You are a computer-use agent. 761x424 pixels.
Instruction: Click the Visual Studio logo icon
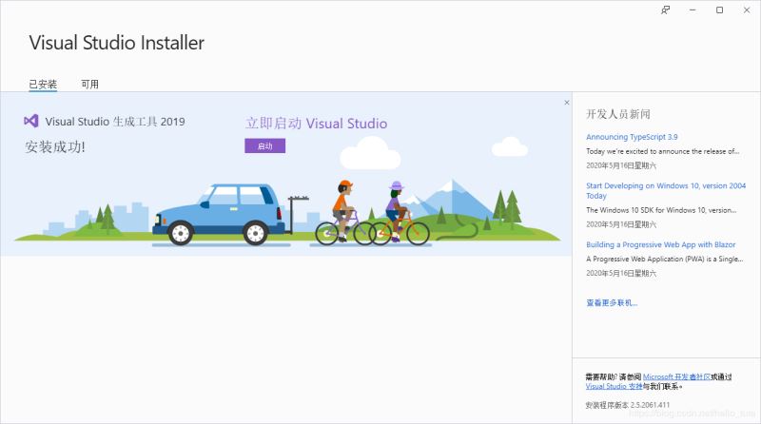(31, 121)
